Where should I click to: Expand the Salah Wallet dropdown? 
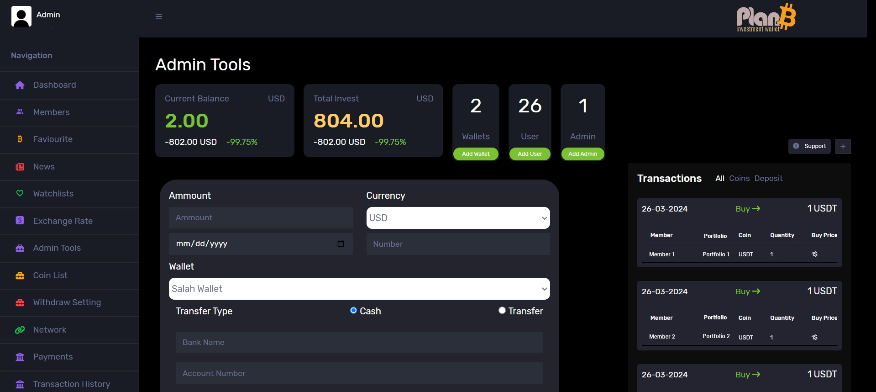pyautogui.click(x=359, y=289)
